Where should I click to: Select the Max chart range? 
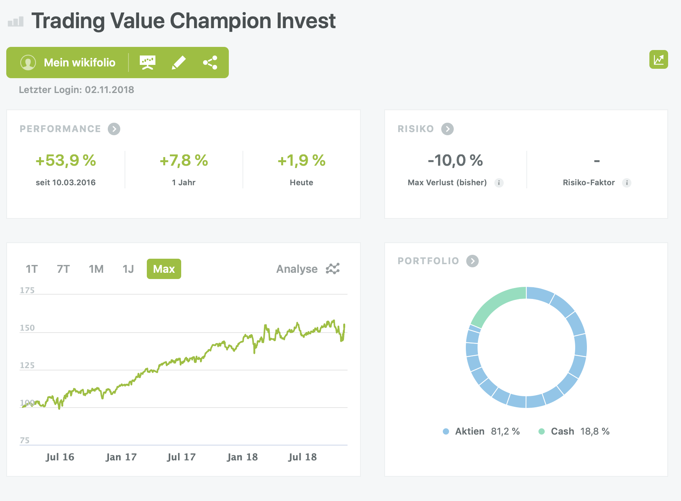coord(164,269)
